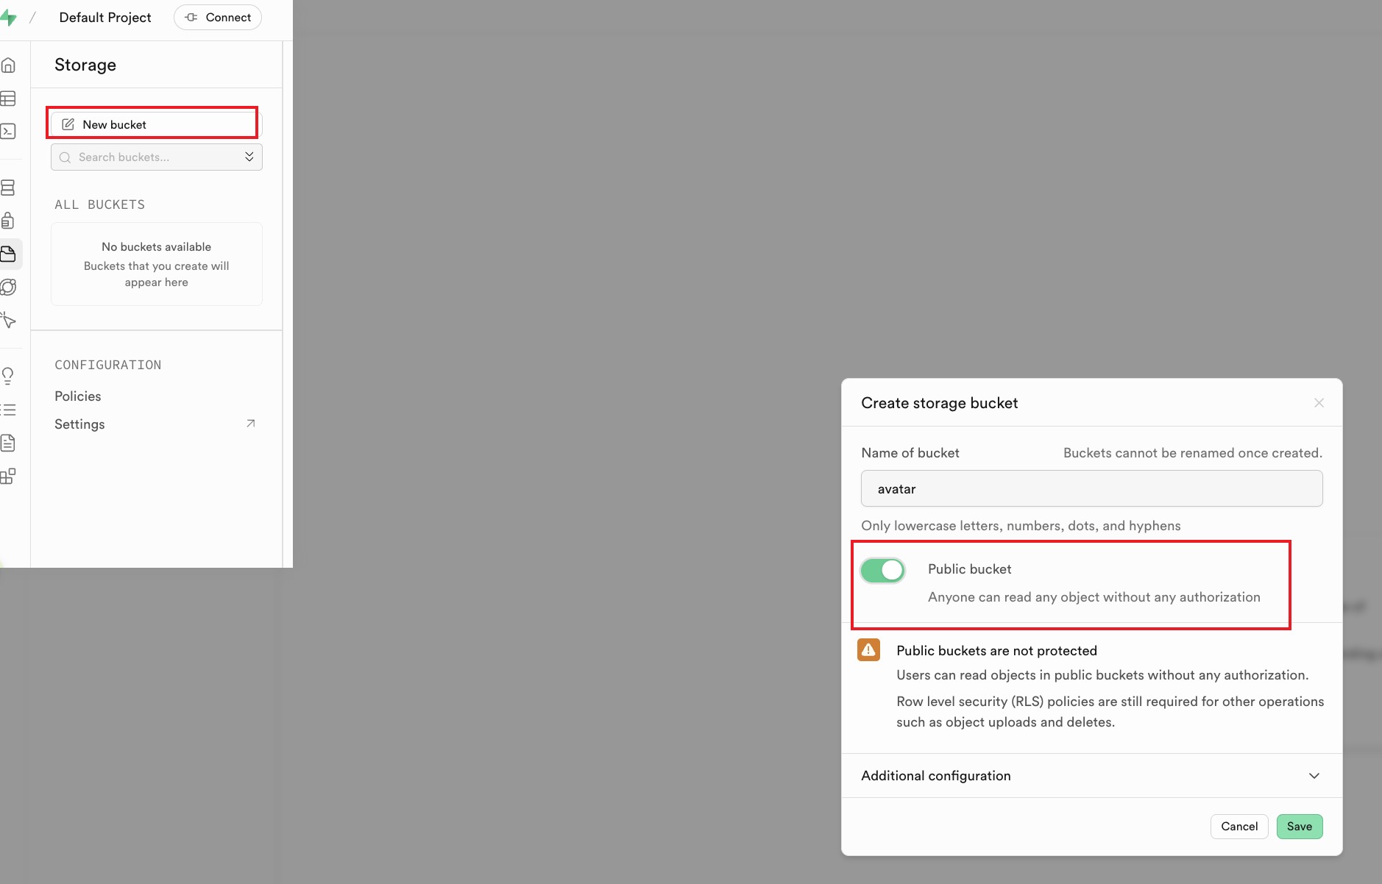Open Authentication via the lock icon
Viewport: 1382px width, 884px height.
(8, 221)
